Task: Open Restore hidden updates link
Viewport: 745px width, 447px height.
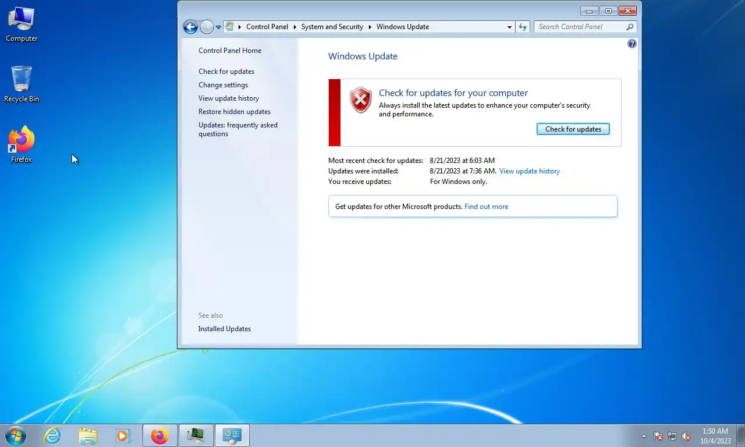Action: 235,112
